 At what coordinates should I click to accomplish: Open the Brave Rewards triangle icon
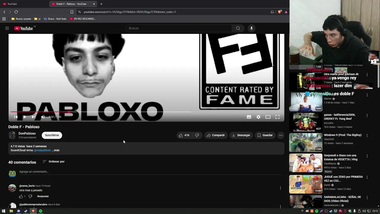[x=286, y=12]
